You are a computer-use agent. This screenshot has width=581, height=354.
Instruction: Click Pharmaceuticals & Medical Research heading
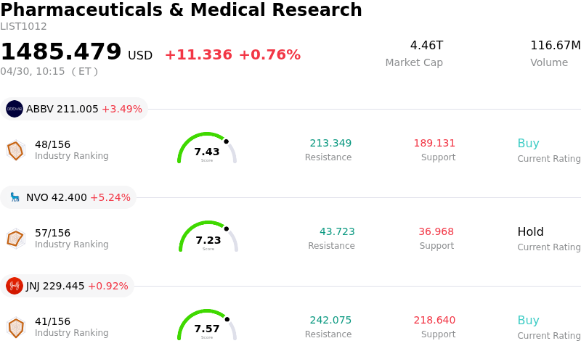click(181, 10)
